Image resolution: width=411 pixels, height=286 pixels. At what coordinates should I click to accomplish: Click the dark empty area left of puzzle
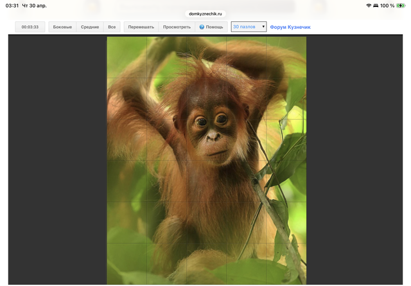tap(57, 161)
